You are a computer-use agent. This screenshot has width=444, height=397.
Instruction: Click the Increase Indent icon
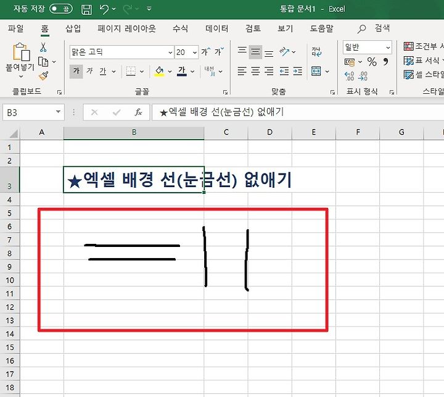[297, 71]
